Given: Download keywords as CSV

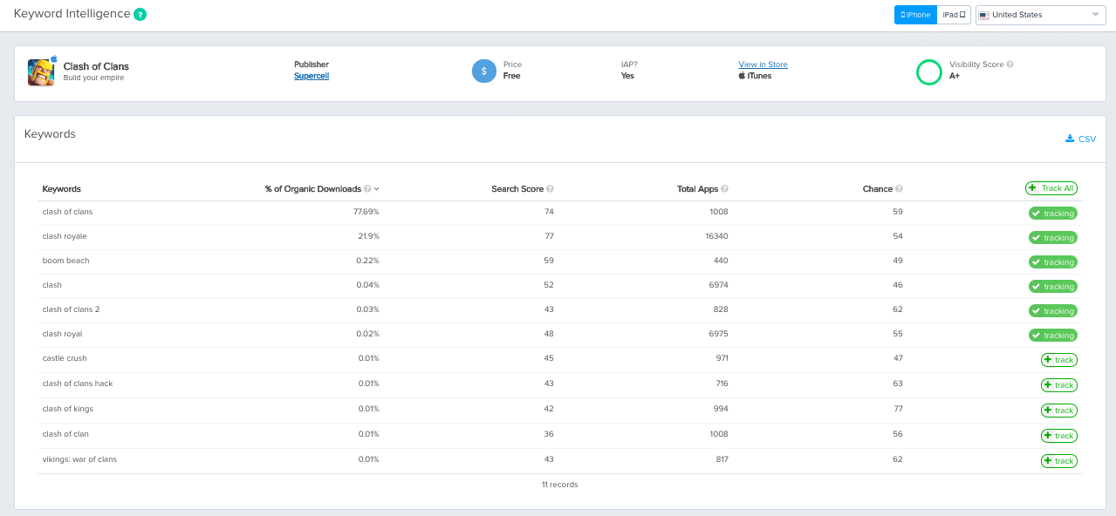Looking at the screenshot, I should [1080, 139].
